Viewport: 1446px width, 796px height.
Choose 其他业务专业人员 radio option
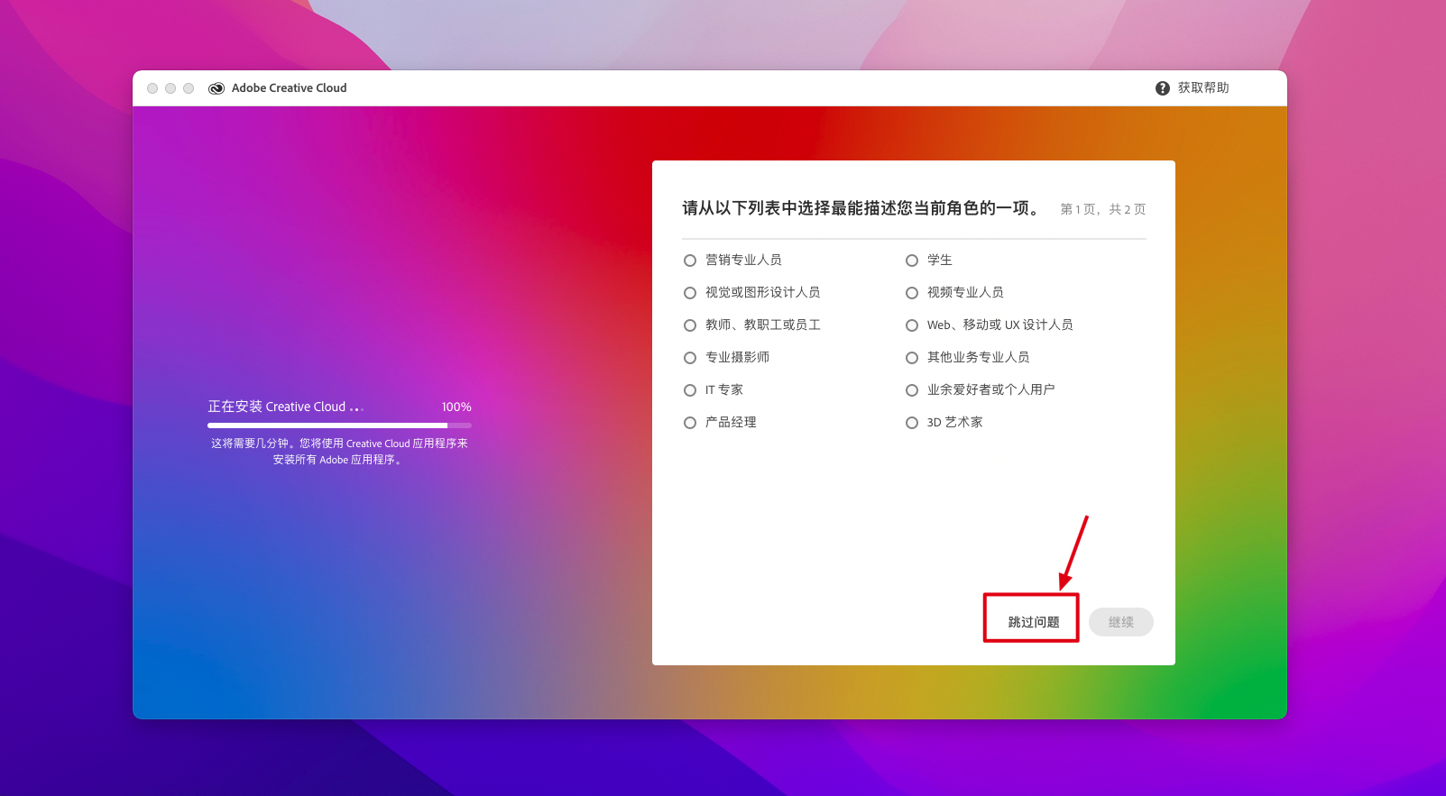(912, 358)
